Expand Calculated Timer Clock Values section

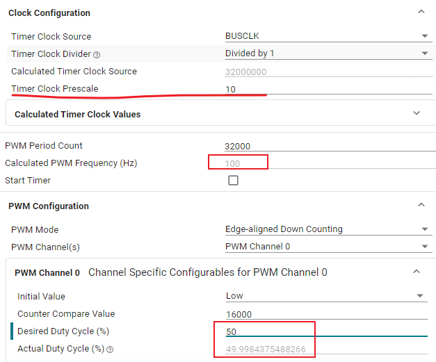pos(417,113)
